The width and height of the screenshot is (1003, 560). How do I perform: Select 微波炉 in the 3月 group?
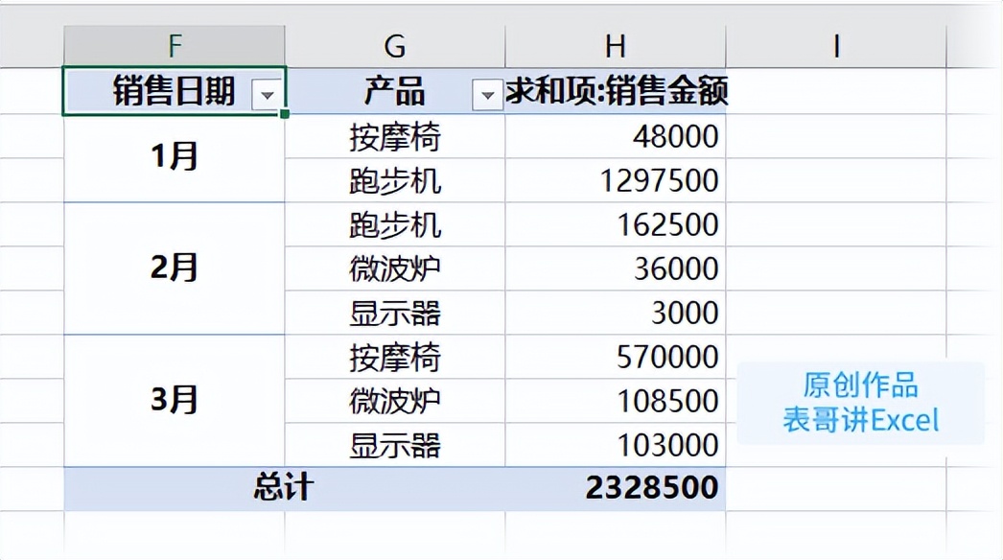(x=395, y=401)
